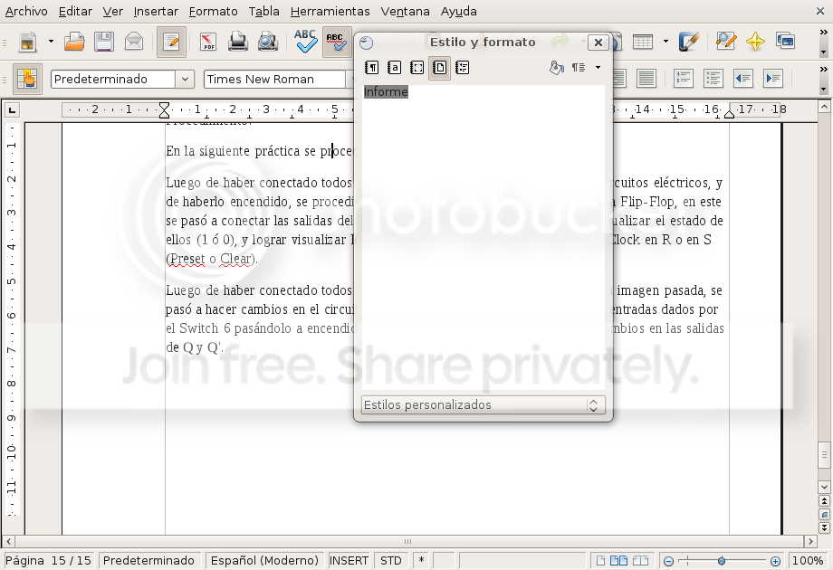The image size is (833, 570).
Task: Click the Print file directly icon
Action: (x=238, y=42)
